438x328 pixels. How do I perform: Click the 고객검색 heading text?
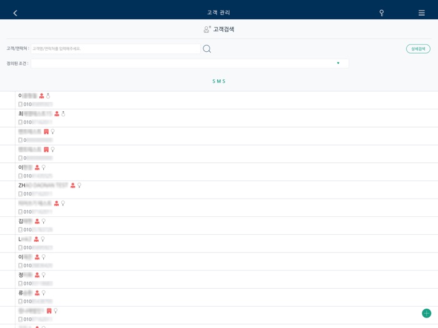(224, 29)
